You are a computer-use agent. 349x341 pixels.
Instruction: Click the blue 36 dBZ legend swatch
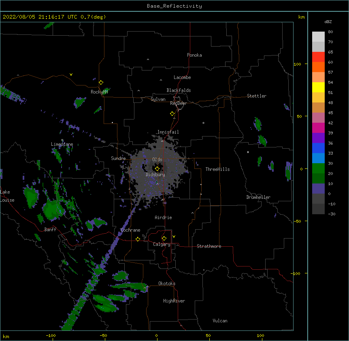318,148
